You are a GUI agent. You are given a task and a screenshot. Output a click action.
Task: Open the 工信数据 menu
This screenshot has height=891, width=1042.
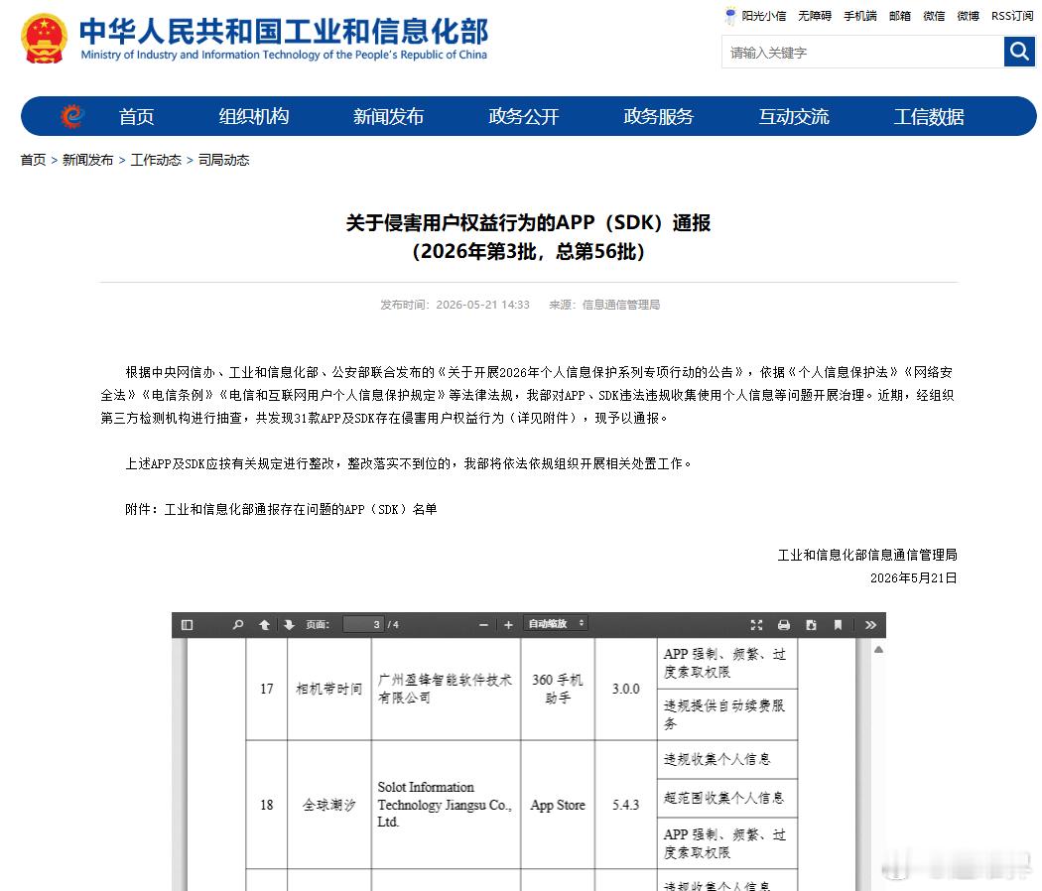[929, 117]
